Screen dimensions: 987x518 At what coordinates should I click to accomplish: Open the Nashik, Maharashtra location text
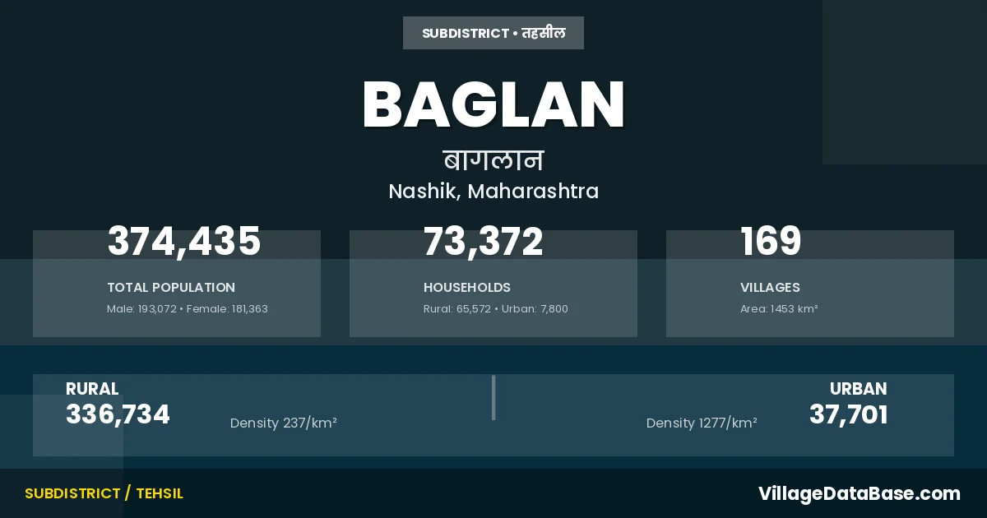click(493, 192)
